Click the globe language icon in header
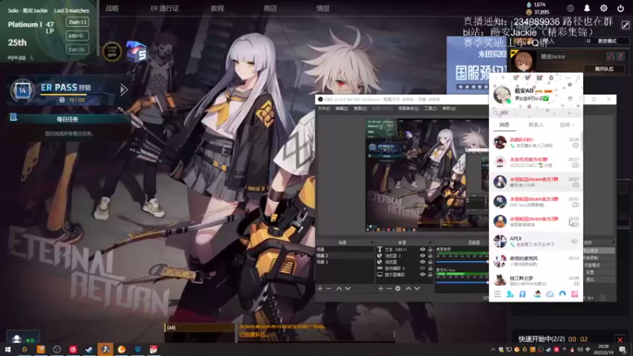 click(570, 8)
